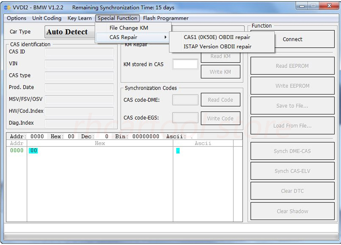
Task: Click the MSV/FSV/OSV field
Action: click(79, 100)
